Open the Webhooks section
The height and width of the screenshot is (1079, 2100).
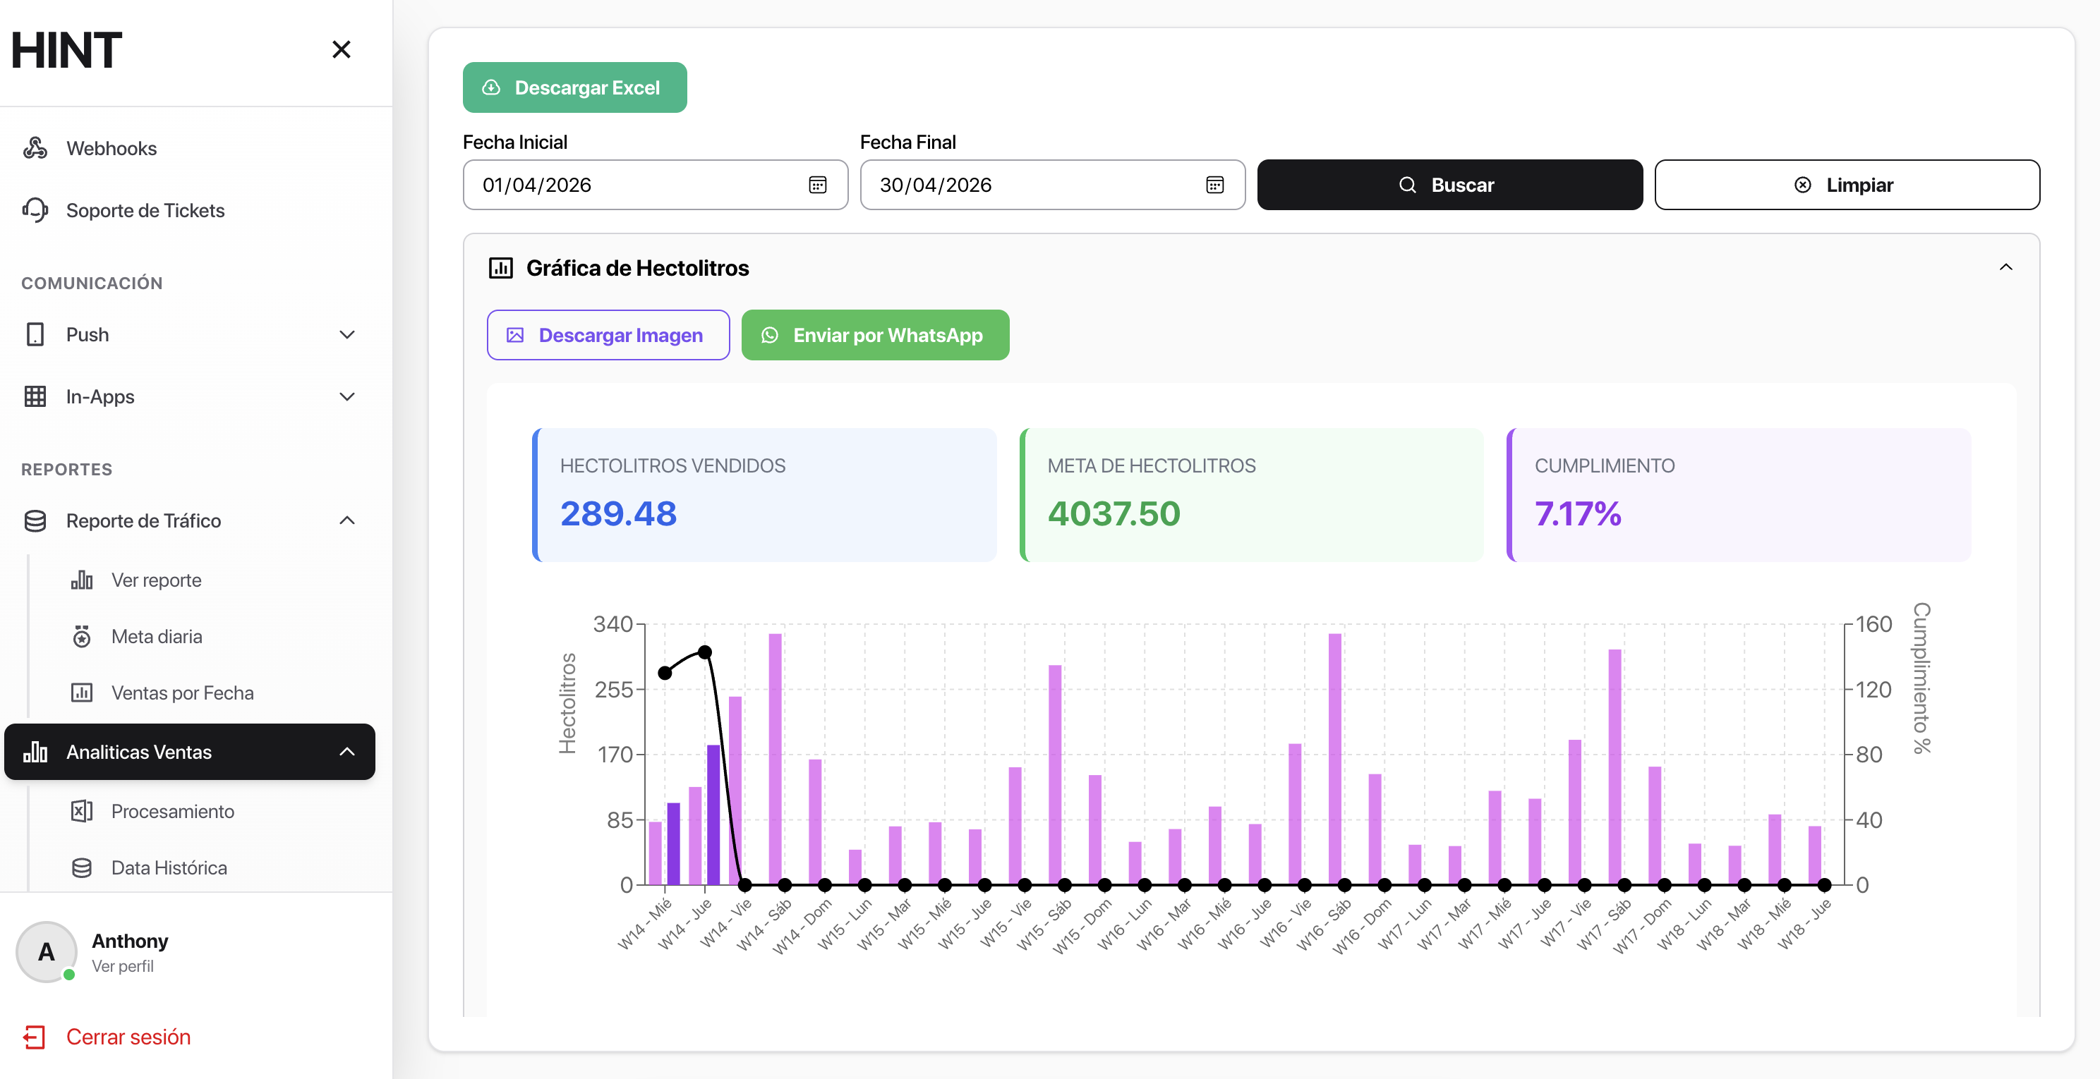coord(111,147)
